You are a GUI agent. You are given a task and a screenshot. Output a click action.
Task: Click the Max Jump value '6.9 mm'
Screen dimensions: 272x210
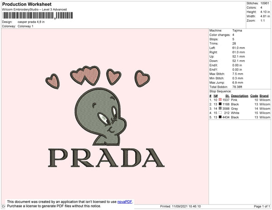pyautogui.click(x=238, y=82)
